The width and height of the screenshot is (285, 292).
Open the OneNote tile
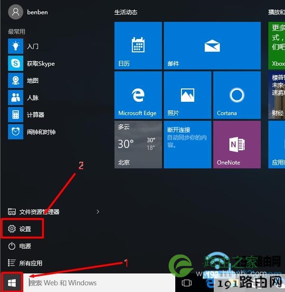point(237,145)
